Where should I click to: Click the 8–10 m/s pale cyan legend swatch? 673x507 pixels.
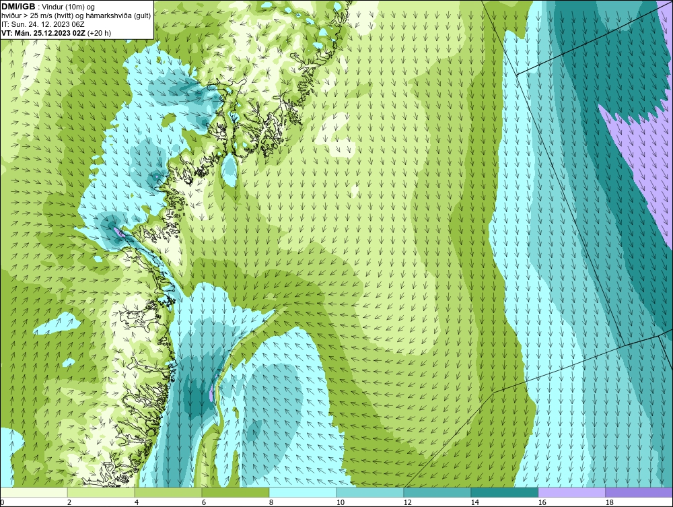pos(303,492)
